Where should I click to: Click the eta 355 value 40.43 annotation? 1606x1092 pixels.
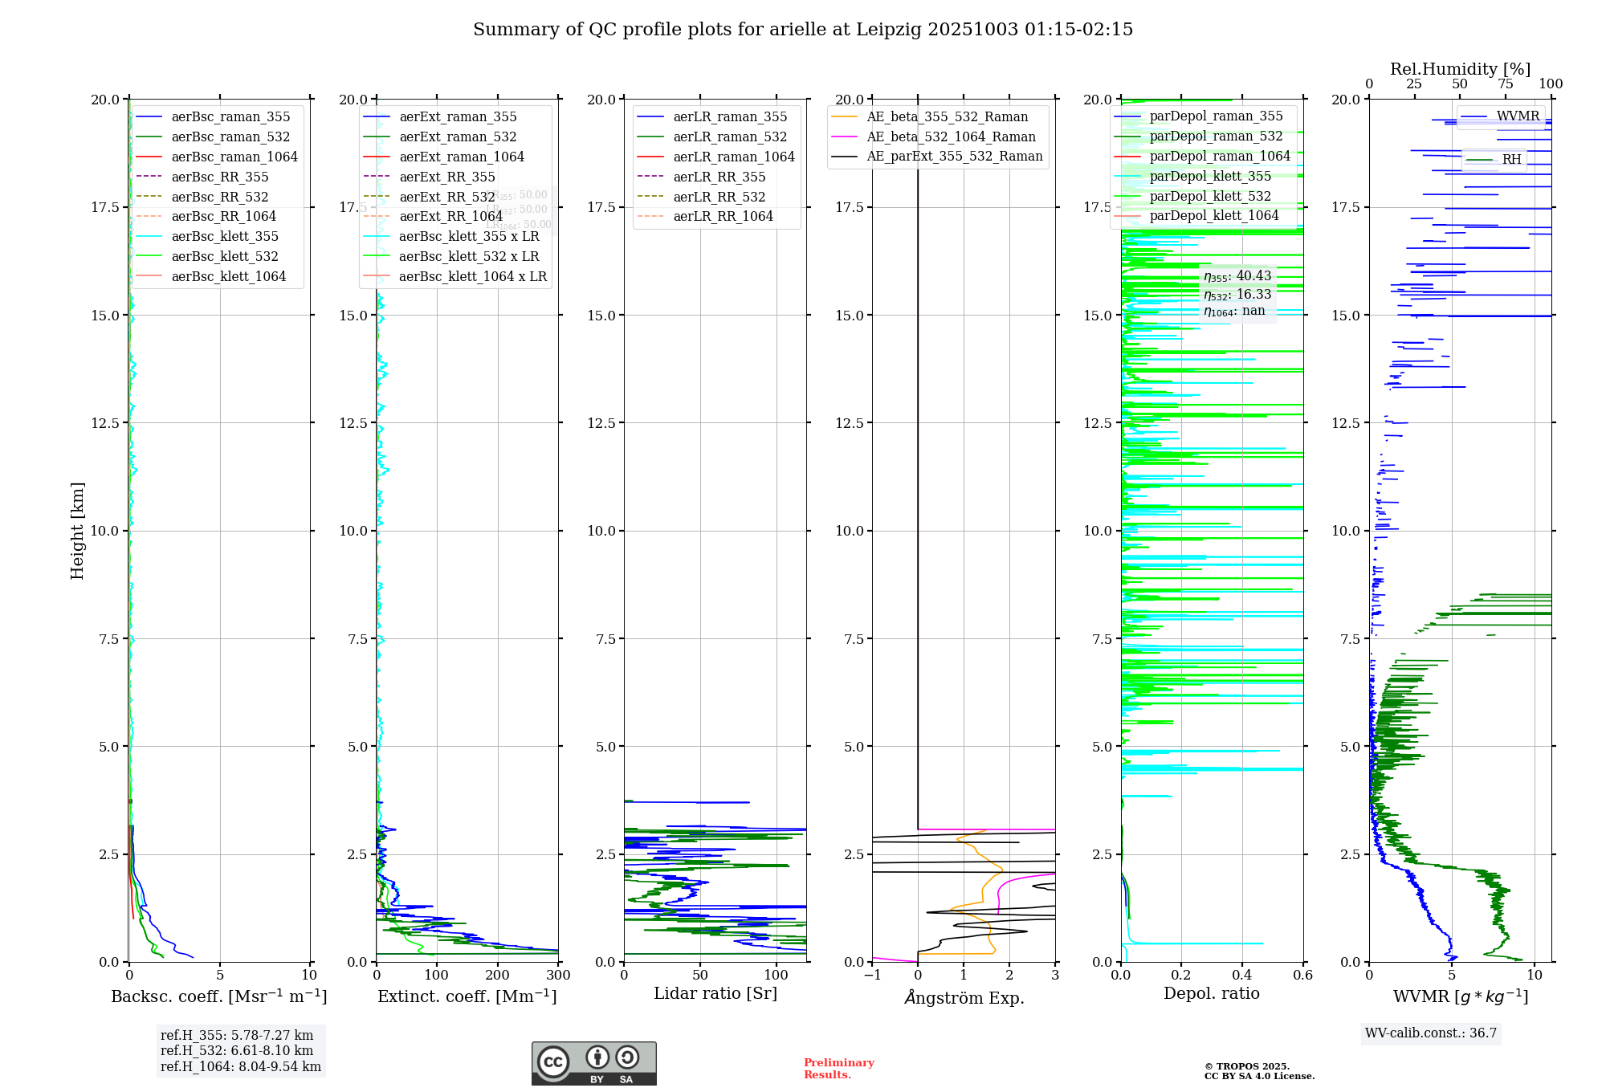(x=1237, y=276)
